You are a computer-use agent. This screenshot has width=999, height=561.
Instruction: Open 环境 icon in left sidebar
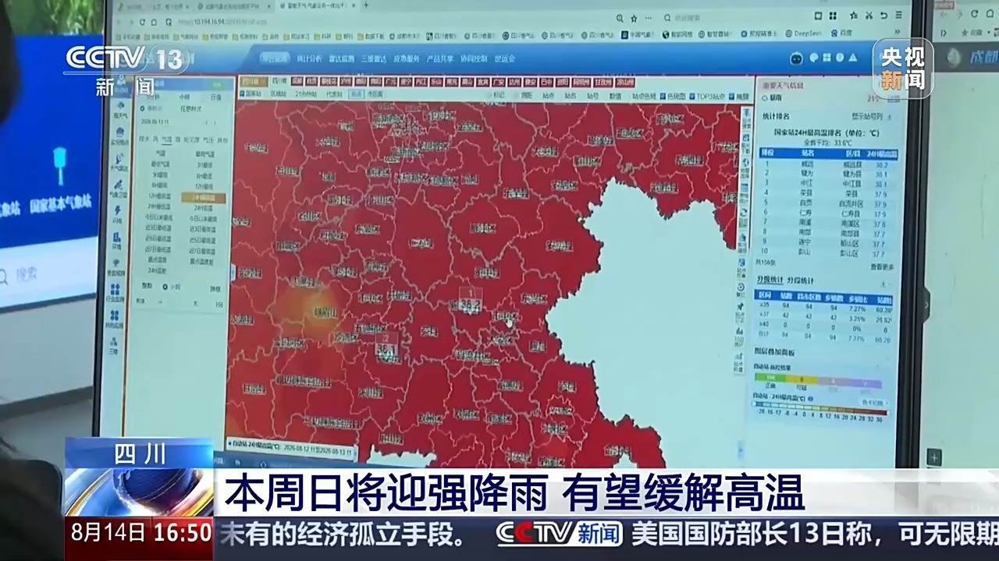coord(116,239)
